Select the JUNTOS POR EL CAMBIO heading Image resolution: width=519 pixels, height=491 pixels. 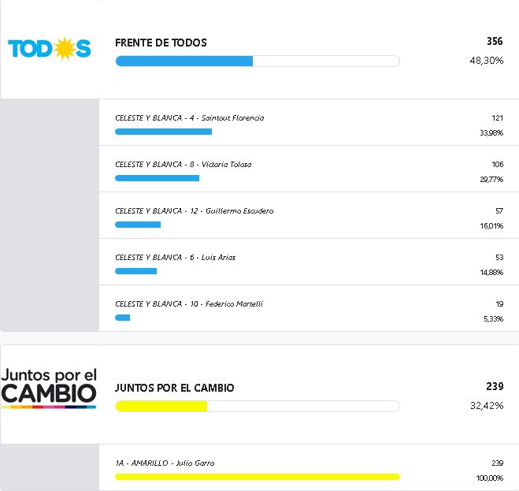click(174, 388)
